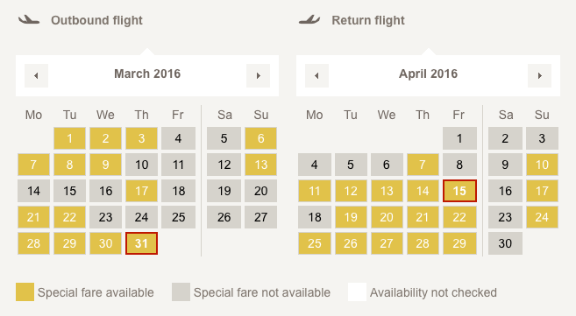Click previous month arrow beside April 2016
Screen dimensions: 576x316
[x=317, y=76]
